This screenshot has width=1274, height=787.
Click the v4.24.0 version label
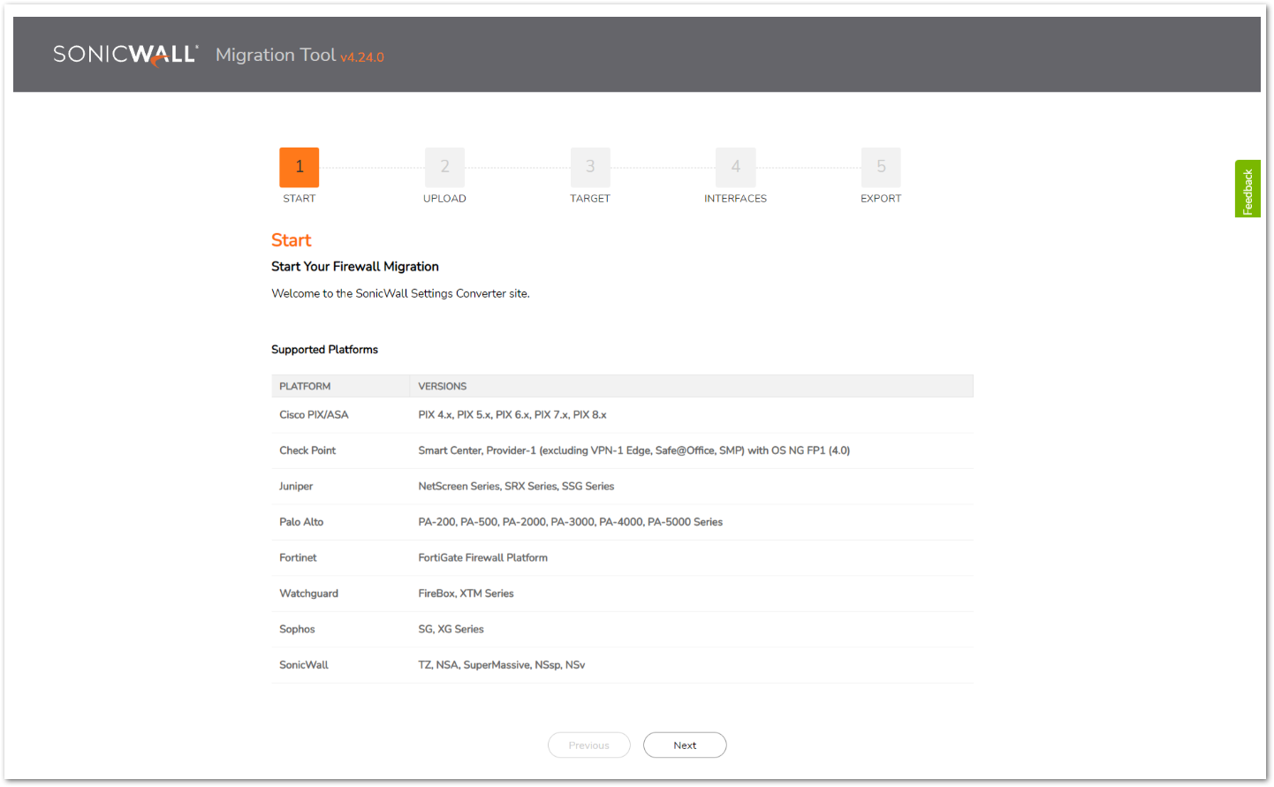coord(362,57)
